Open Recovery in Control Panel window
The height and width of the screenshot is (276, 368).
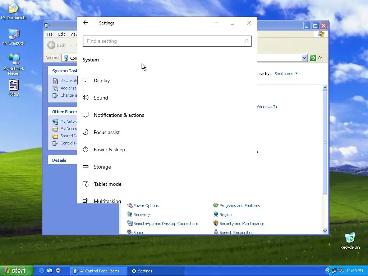click(x=138, y=215)
